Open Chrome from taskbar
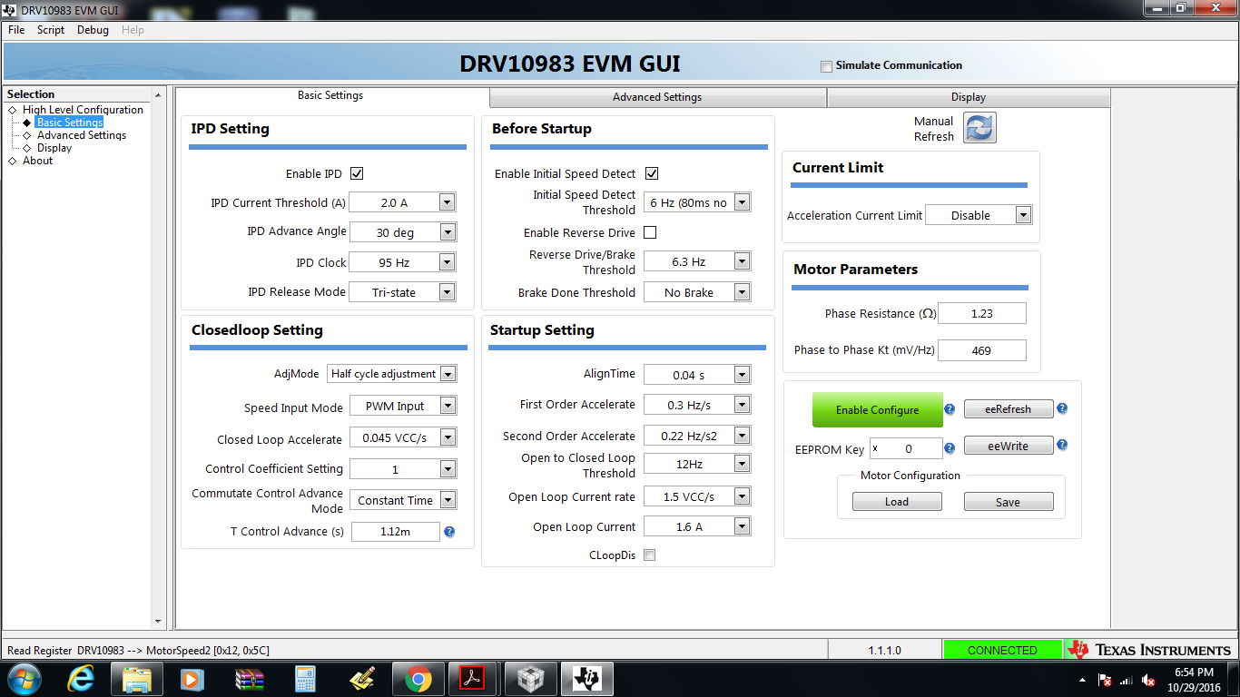 pos(418,679)
